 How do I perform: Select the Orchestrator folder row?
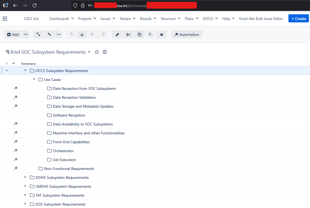(63, 151)
